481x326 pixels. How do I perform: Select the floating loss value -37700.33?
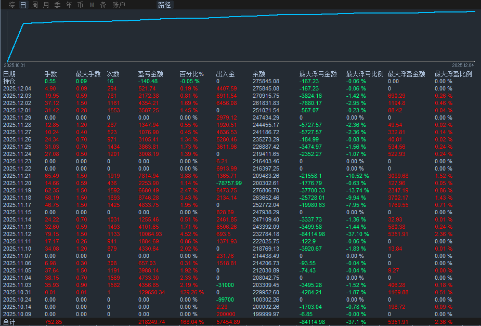[312, 190]
